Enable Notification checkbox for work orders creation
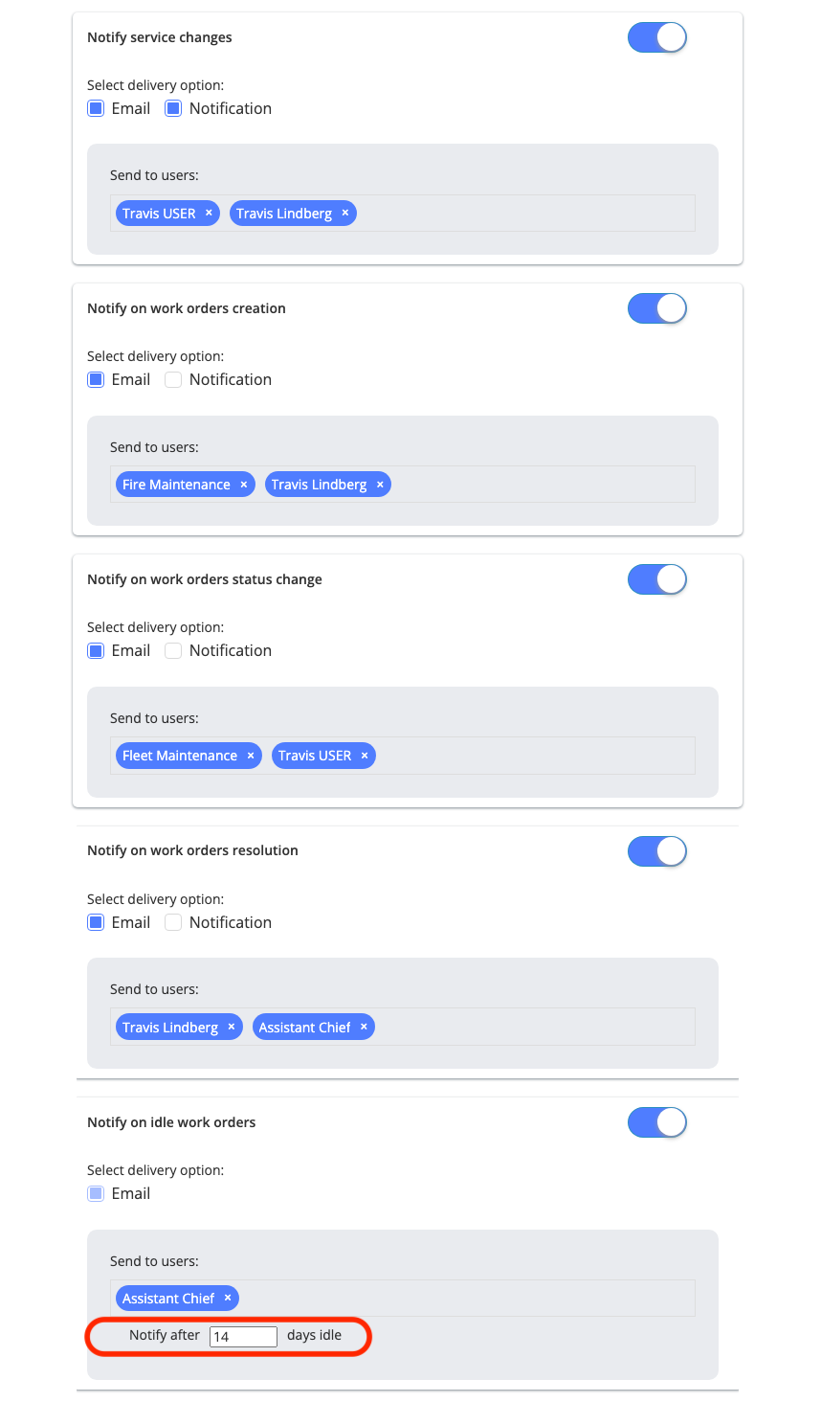This screenshot has height=1402, width=821. coord(173,379)
